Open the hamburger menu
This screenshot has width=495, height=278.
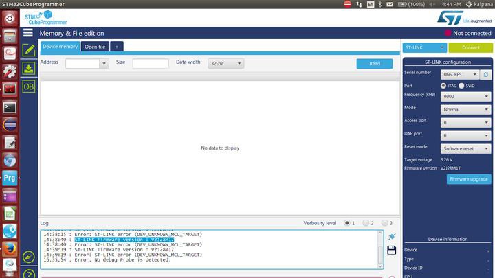pyautogui.click(x=28, y=32)
